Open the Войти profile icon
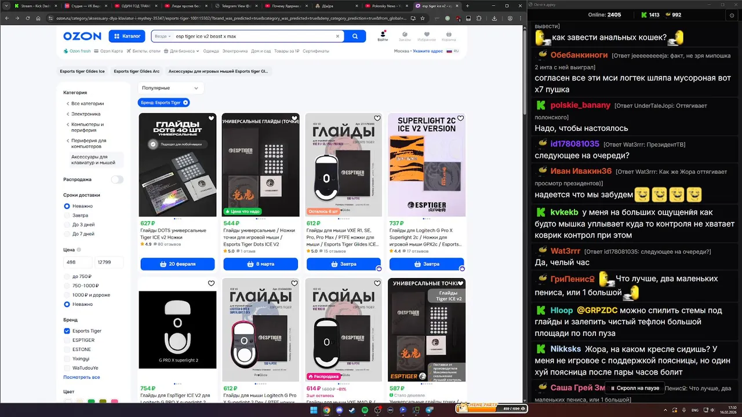This screenshot has width=742, height=417. 383,36
